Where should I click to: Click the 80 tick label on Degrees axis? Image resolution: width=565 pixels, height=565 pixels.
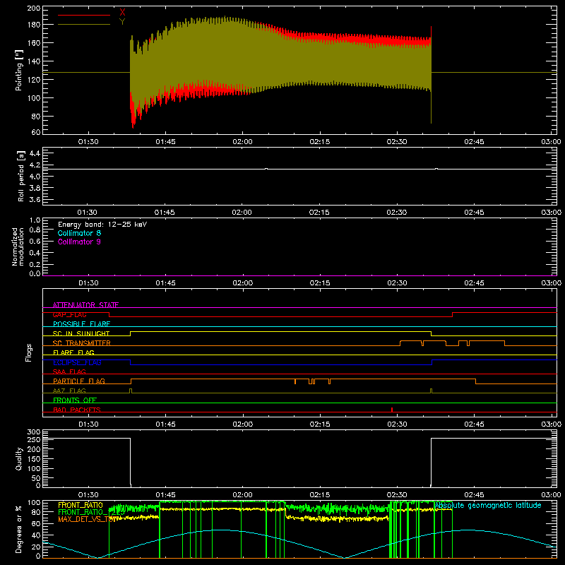(x=36, y=512)
